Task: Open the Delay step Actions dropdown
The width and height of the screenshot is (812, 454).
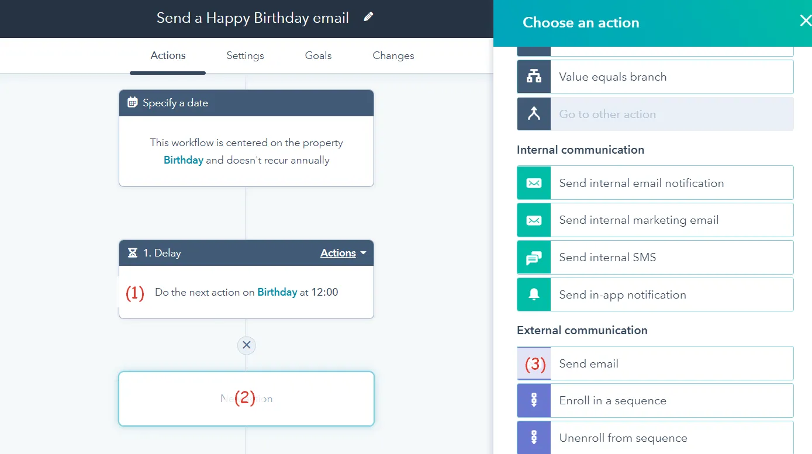Action: click(343, 253)
